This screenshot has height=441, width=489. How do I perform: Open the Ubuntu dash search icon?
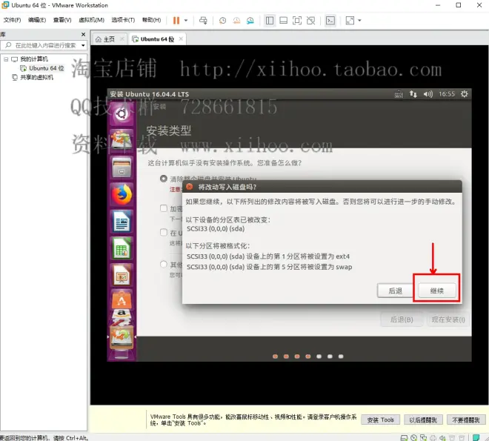[x=122, y=114]
